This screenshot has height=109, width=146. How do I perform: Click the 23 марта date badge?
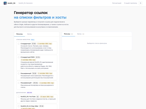tap(47, 97)
